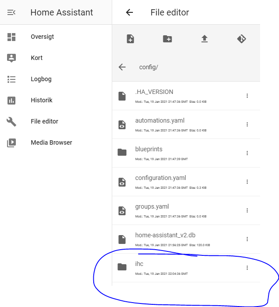
Task: Click the config/ path label
Action: tap(148, 67)
